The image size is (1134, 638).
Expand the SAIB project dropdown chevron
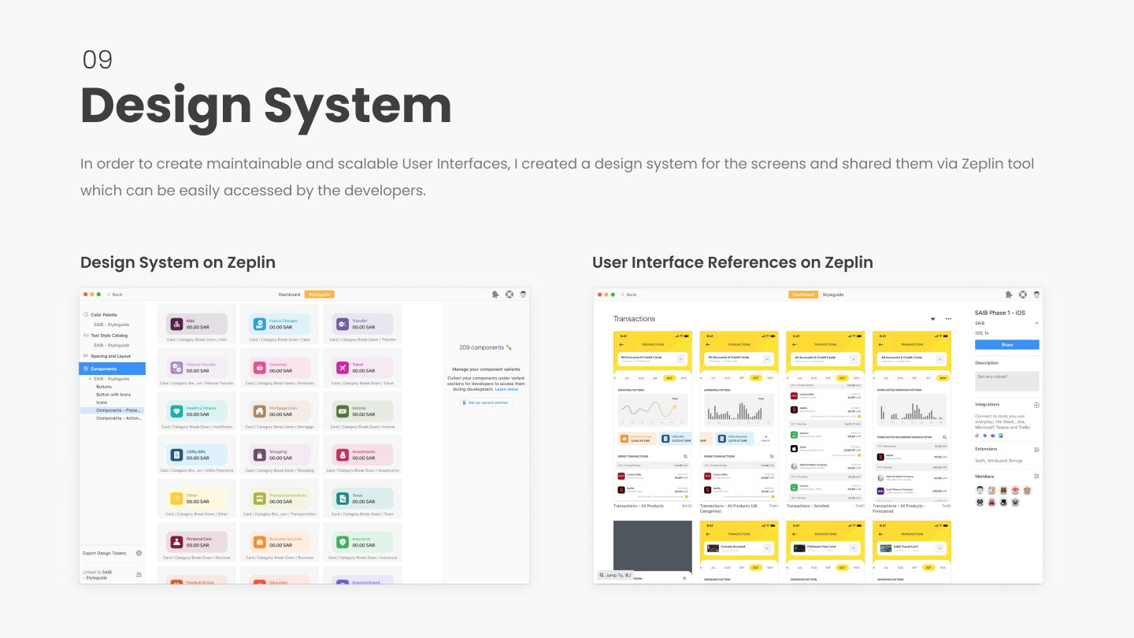[x=1036, y=323]
